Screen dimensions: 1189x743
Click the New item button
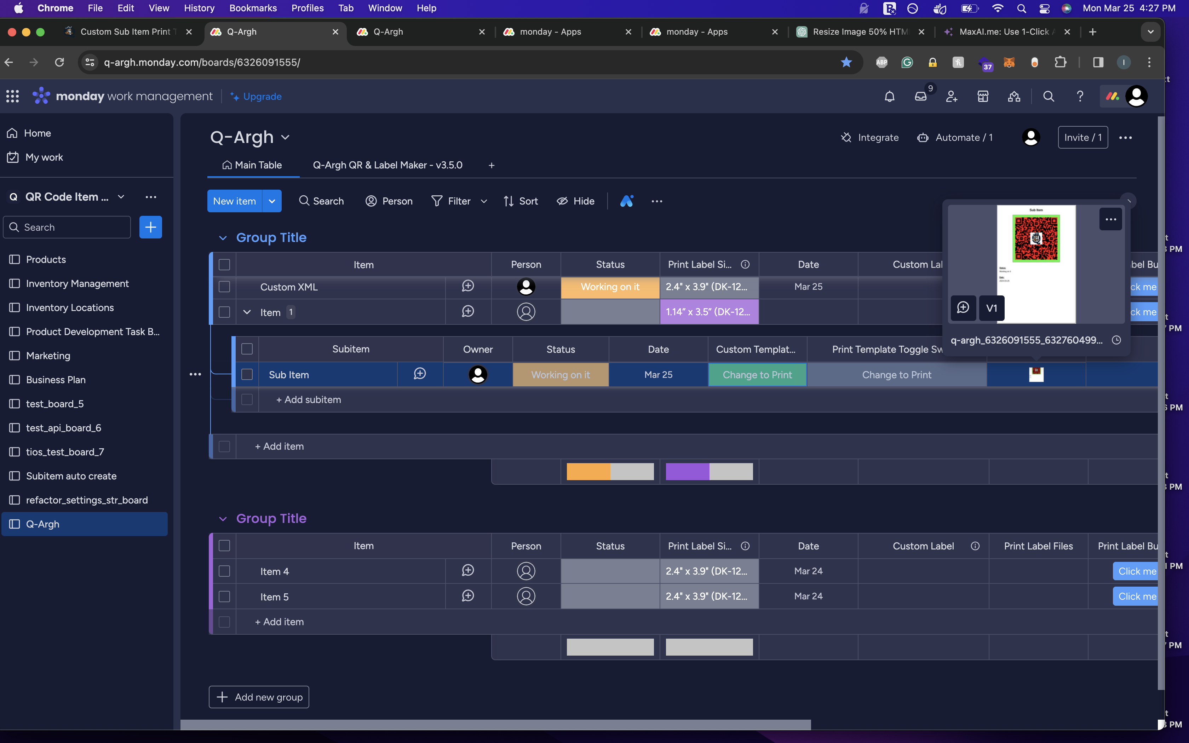(x=234, y=201)
